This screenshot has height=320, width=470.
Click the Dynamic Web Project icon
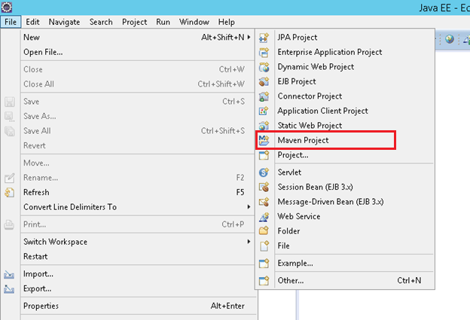click(x=264, y=66)
